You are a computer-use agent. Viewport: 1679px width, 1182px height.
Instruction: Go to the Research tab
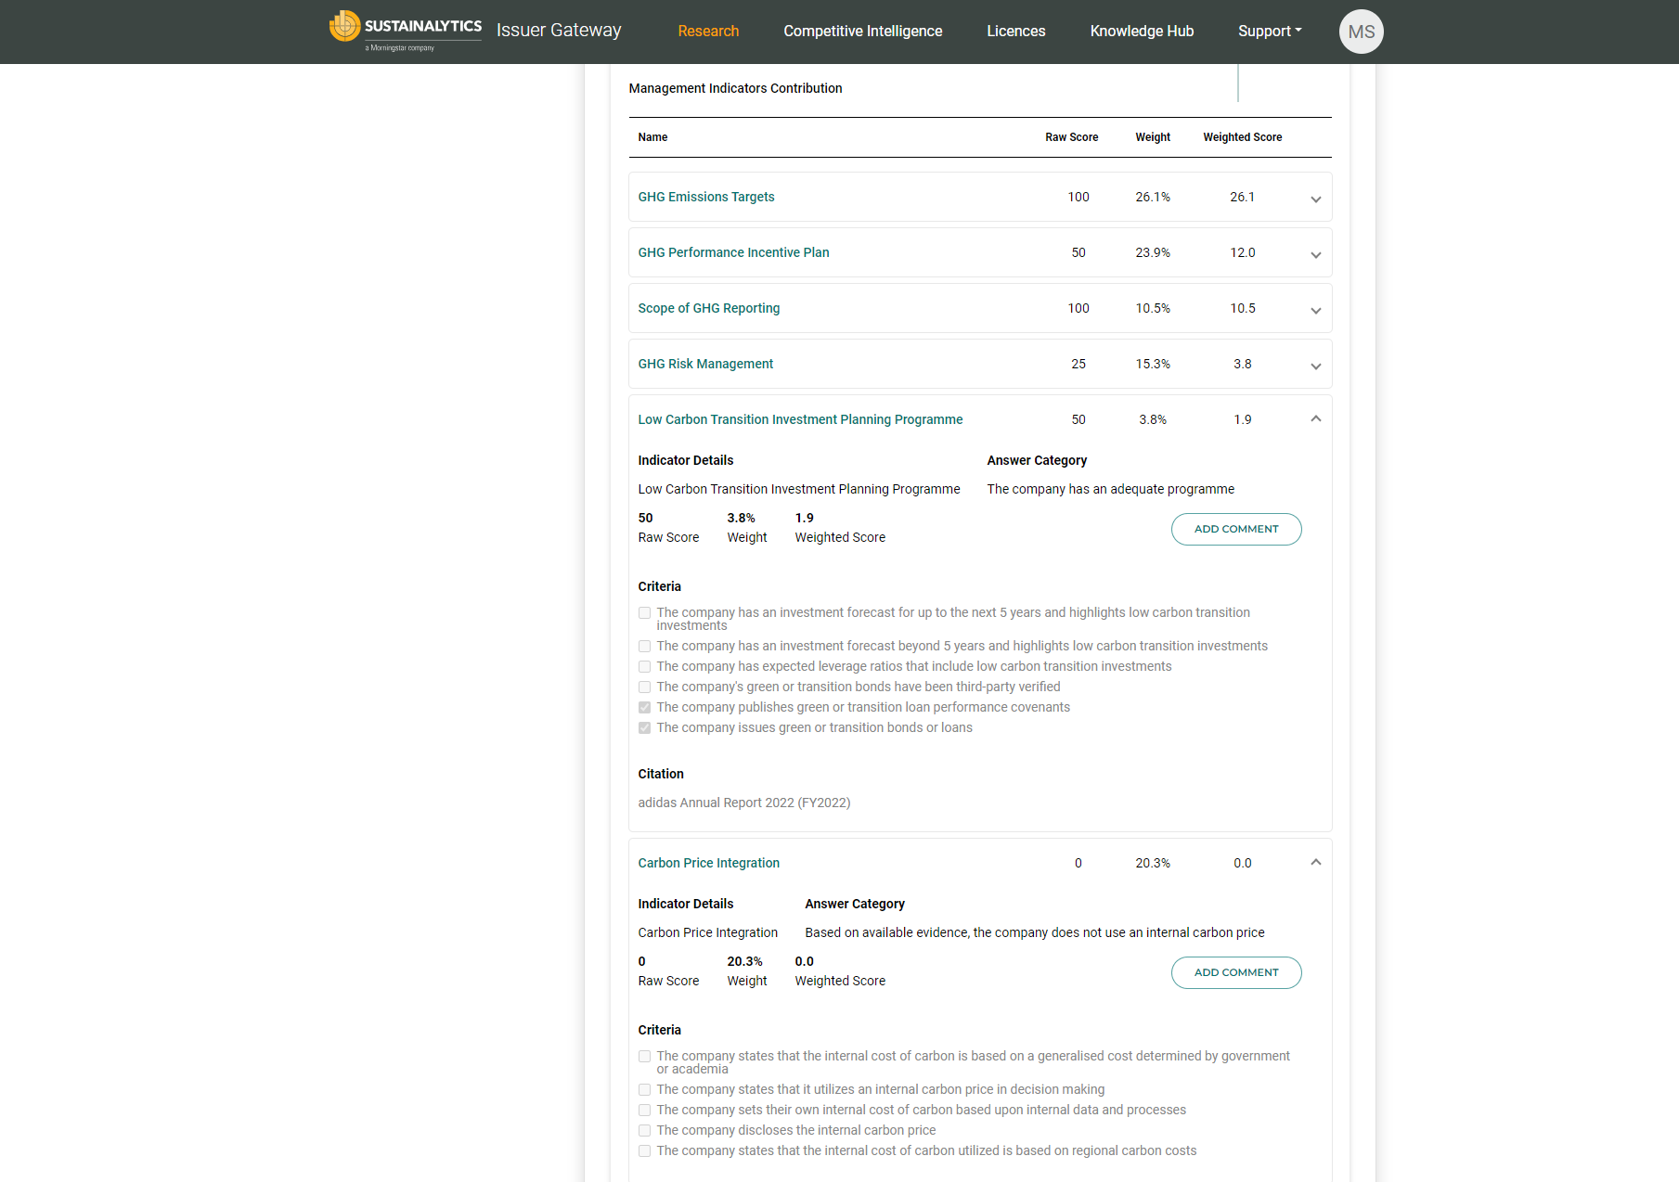tap(708, 32)
